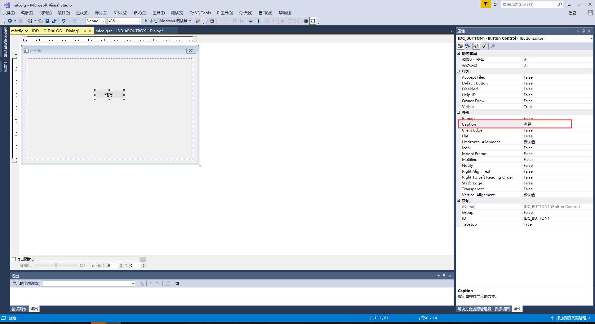Collapse the 外观 property category

(459, 112)
